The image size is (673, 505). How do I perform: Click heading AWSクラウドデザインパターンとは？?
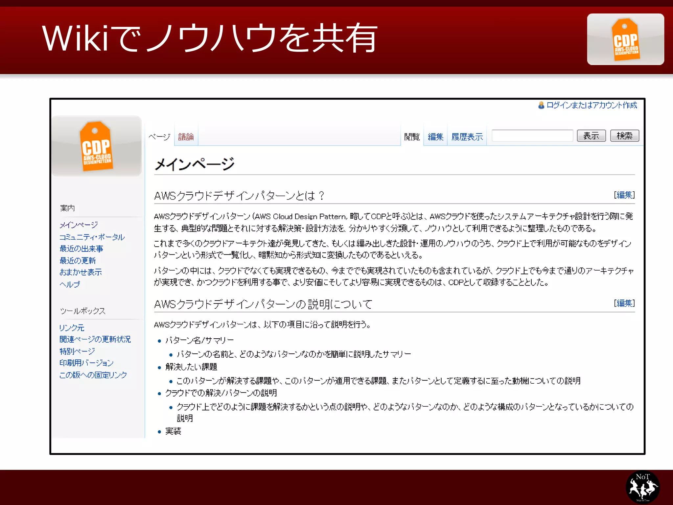(239, 196)
